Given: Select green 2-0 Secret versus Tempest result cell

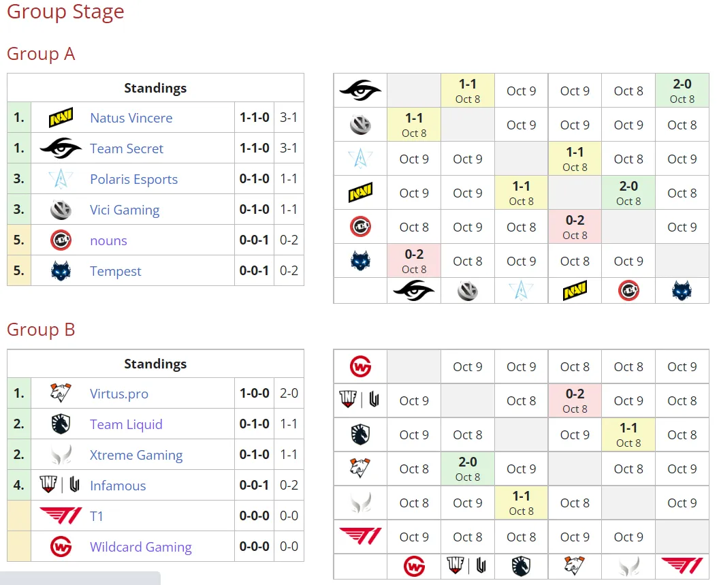Looking at the screenshot, I should [682, 91].
